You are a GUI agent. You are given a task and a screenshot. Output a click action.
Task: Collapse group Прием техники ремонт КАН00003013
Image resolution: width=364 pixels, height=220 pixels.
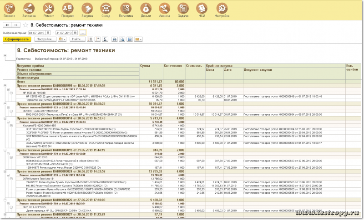point(5,104)
